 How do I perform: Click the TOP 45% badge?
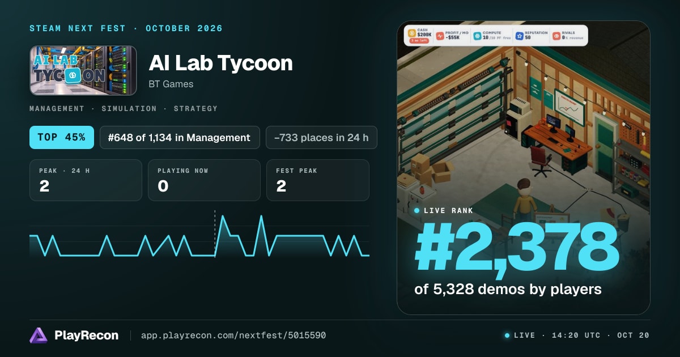click(x=62, y=137)
